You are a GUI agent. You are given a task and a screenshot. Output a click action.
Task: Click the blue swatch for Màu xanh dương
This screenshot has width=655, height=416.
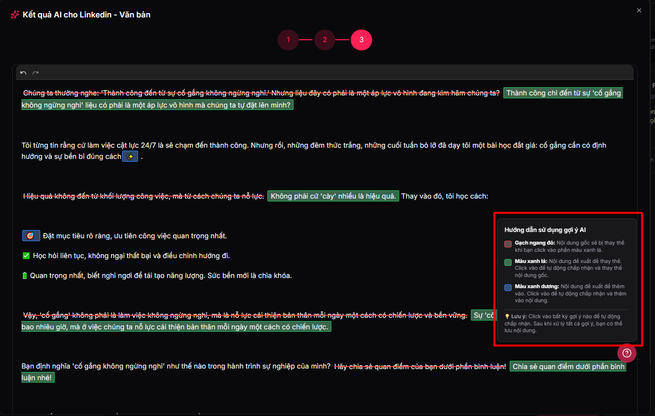pos(508,288)
